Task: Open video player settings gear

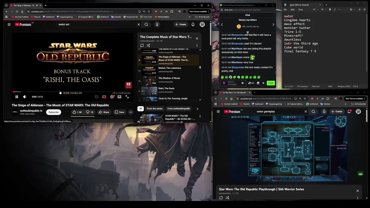Action: tap(112, 97)
